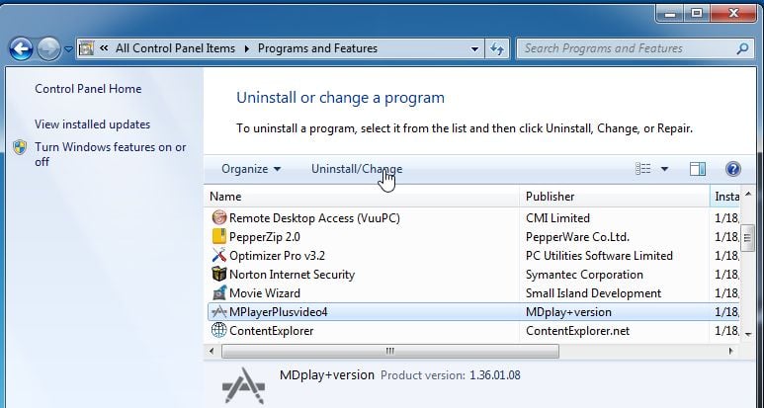Open the Organize dropdown menu

pyautogui.click(x=251, y=169)
